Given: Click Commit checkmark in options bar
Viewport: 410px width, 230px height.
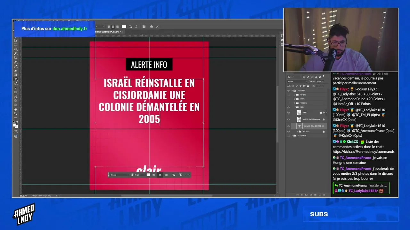Looking at the screenshot, I should [157, 27].
